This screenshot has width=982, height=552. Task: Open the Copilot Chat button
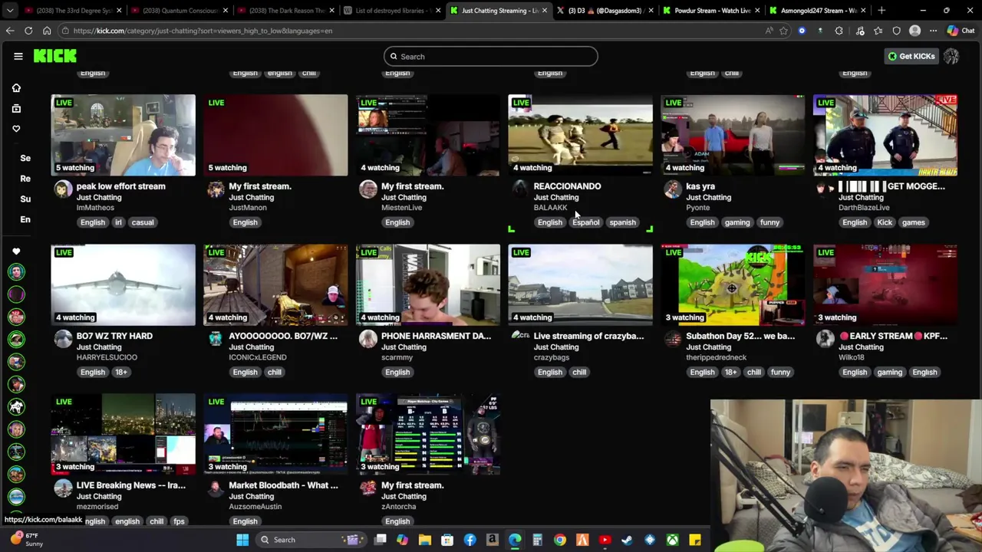click(x=961, y=31)
